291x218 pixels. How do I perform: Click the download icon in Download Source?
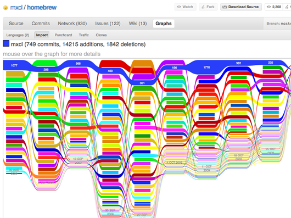[225, 7]
